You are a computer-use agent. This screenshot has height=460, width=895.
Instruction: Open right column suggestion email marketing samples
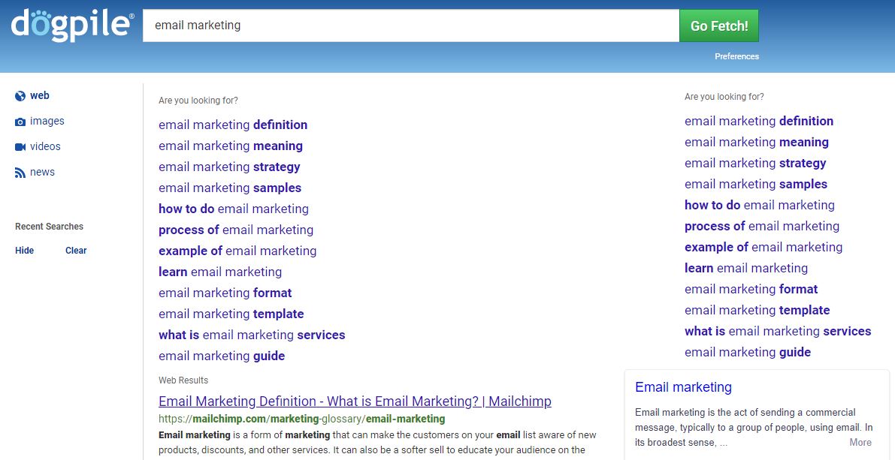point(756,184)
